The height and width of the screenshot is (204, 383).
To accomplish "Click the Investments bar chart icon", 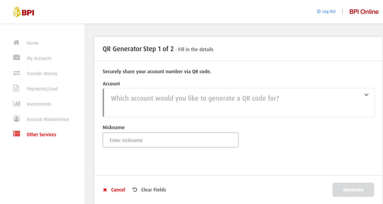I will (16, 103).
